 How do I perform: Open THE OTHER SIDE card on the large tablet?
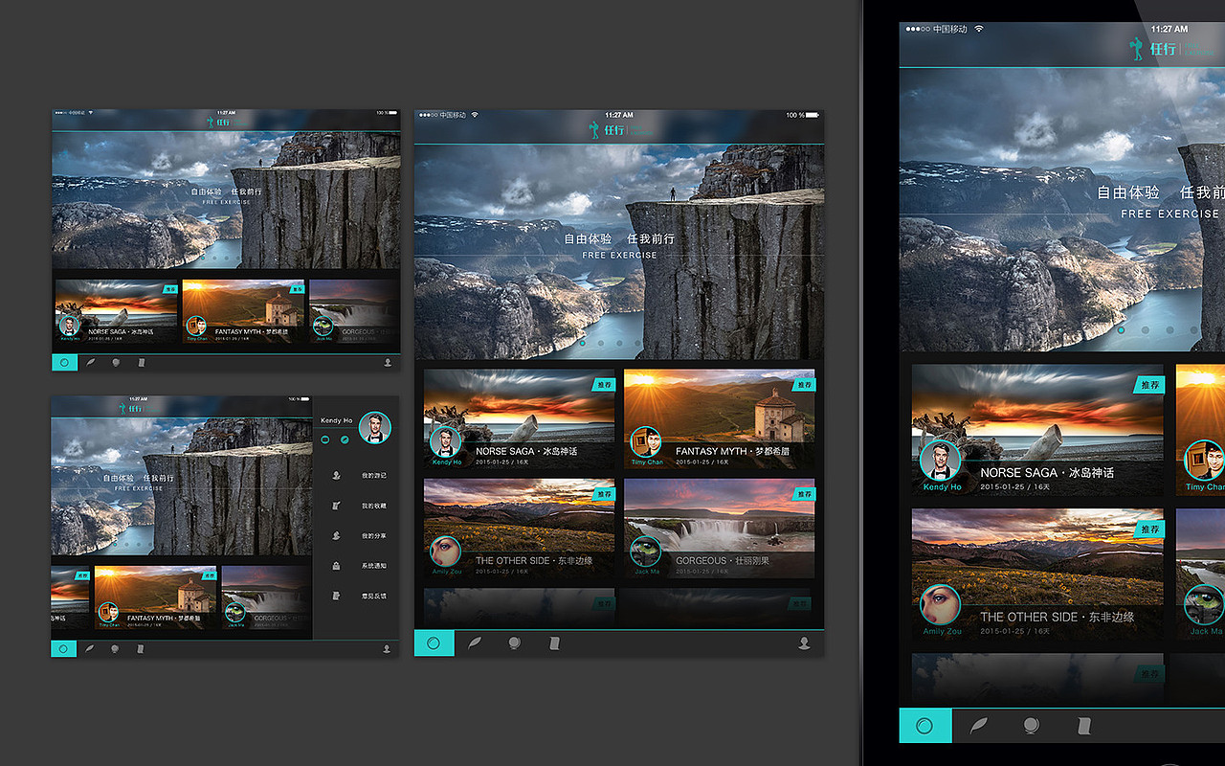[x=1037, y=574]
